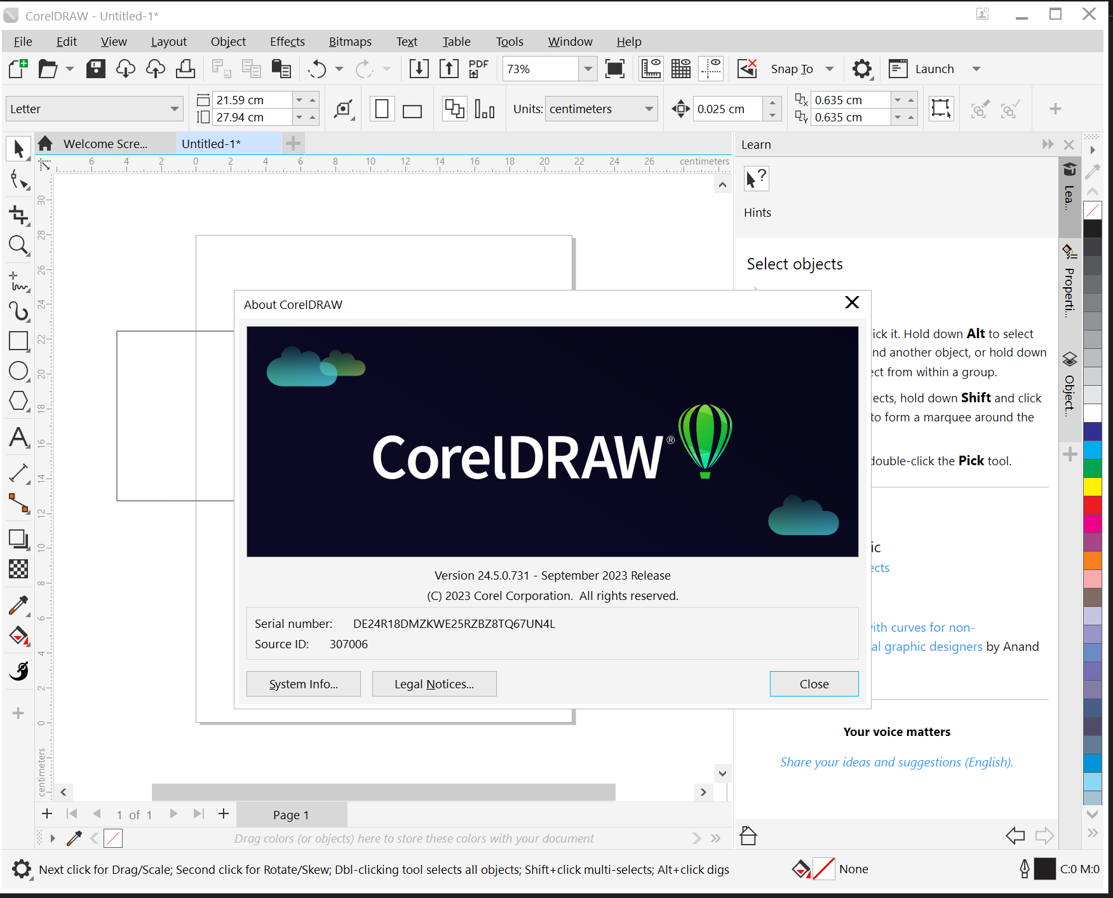Select the Color Eyedropper tool

click(x=18, y=606)
